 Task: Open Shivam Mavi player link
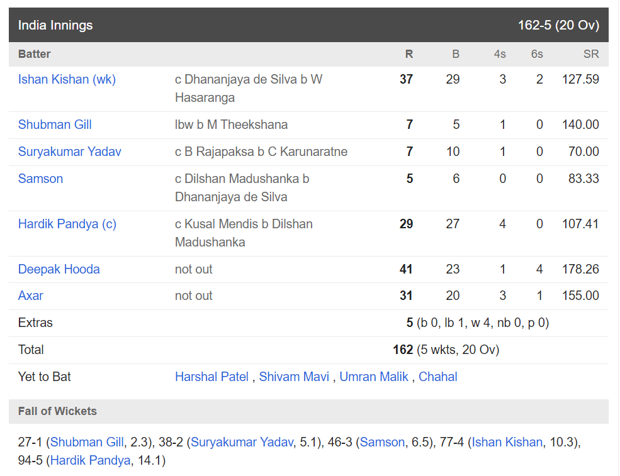pos(294,377)
